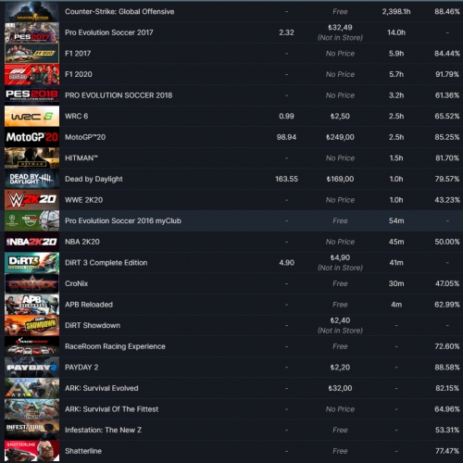This screenshot has width=463, height=463.
Task: Open the WRC 6 title link
Action: click(77, 117)
